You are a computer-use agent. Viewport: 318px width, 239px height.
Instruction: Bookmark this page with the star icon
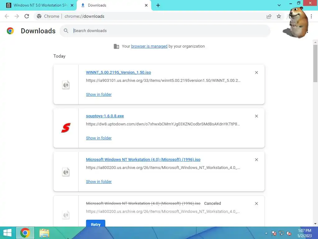[x=279, y=16]
